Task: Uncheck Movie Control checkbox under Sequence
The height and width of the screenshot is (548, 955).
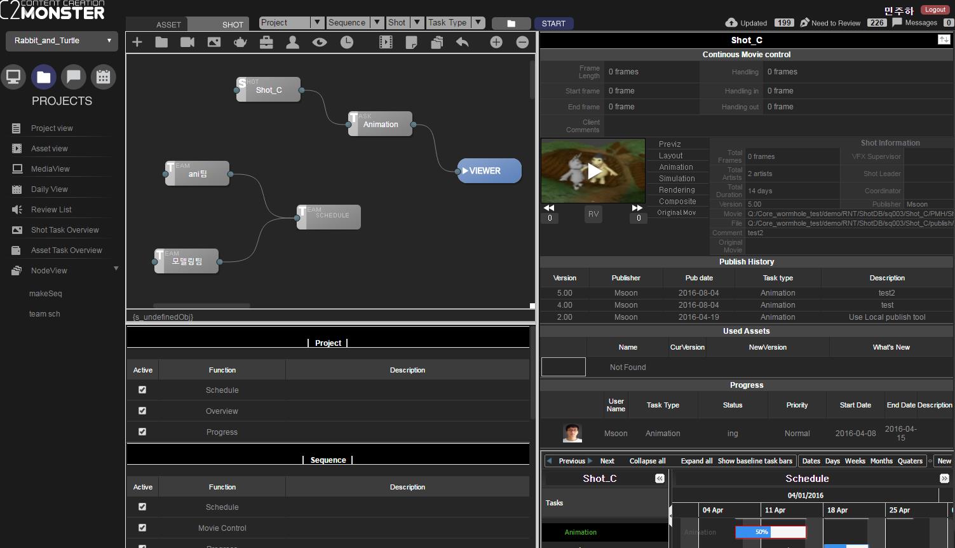Action: (142, 528)
